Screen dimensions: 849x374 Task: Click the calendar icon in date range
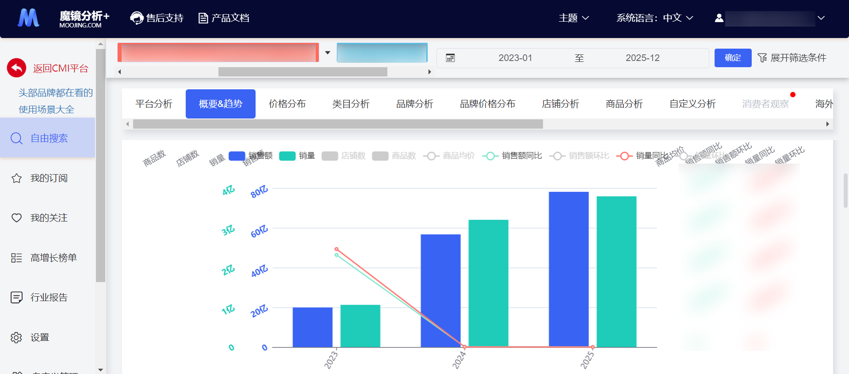(x=450, y=58)
